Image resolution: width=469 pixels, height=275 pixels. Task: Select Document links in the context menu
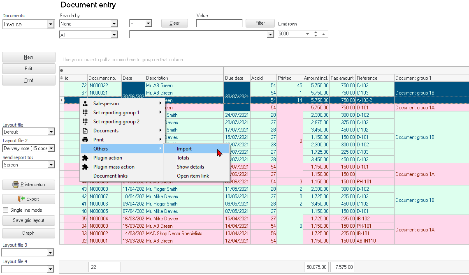110,176
